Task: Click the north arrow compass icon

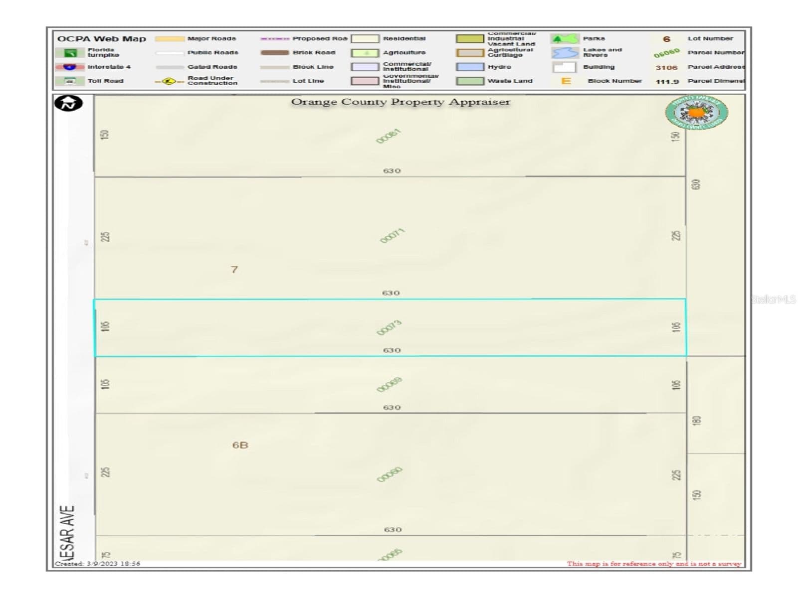Action: coord(68,103)
